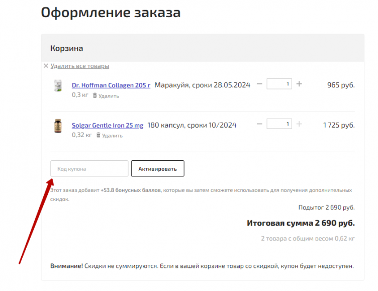The width and height of the screenshot is (378, 291).
Task: Click the Удалить text for the 0,32 кг item
Action: [x=112, y=136]
